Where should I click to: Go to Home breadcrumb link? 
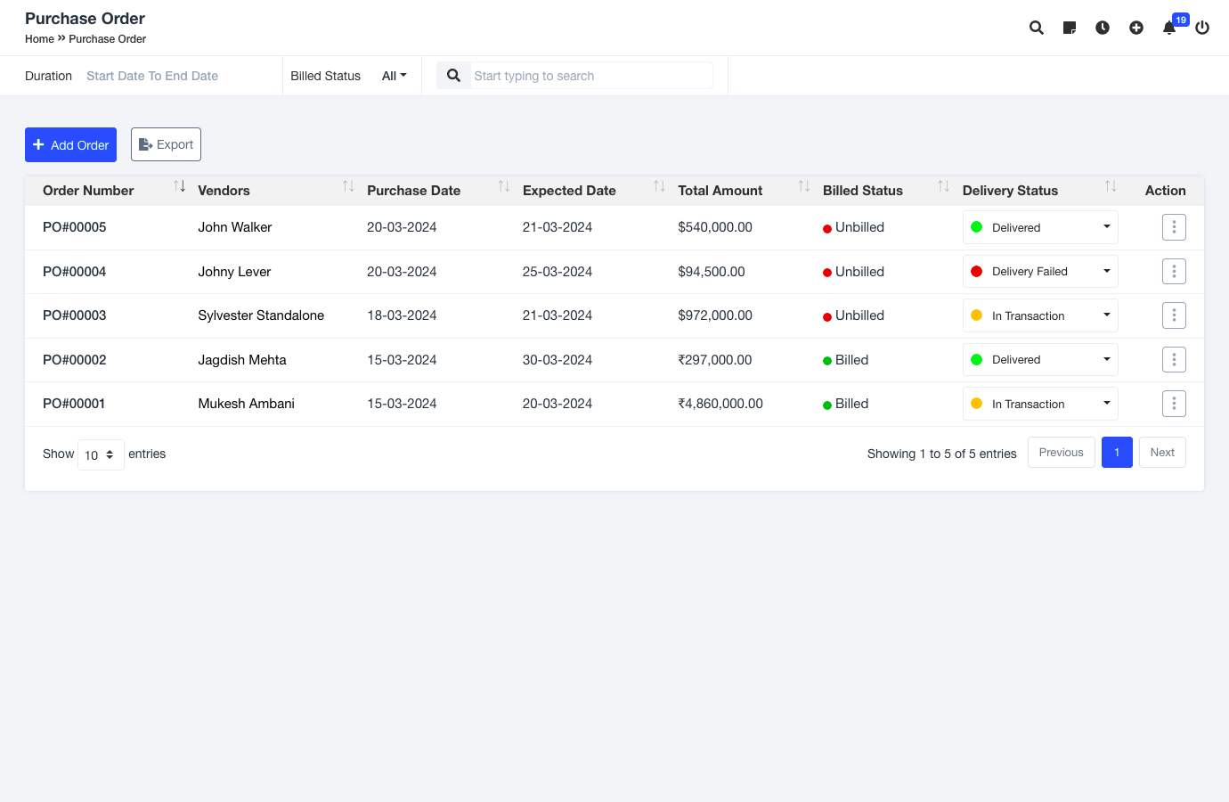(x=39, y=39)
